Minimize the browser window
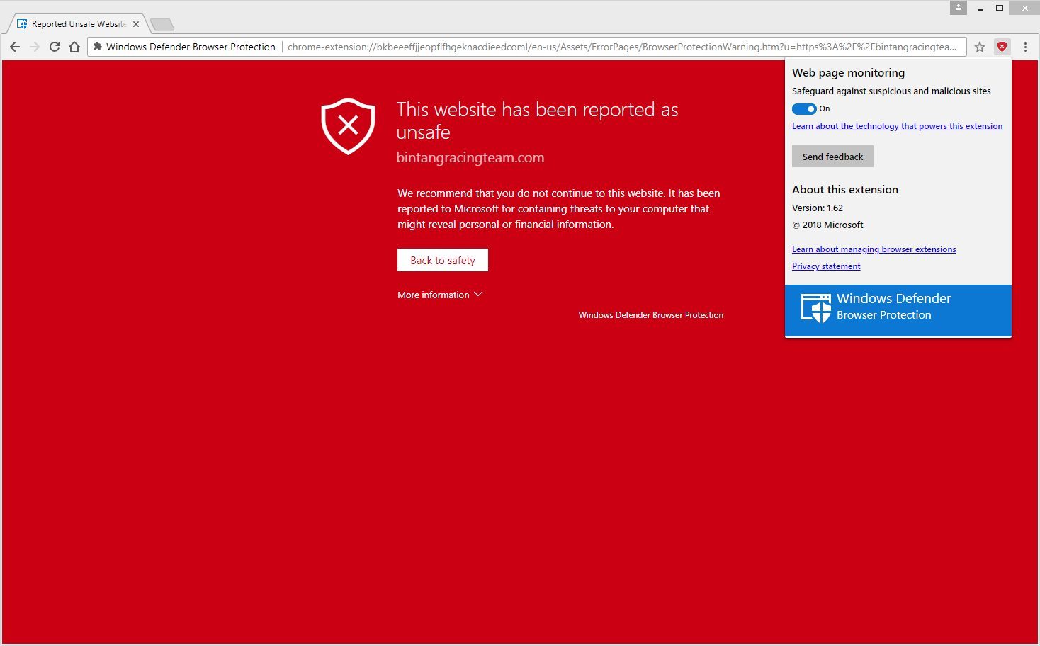 click(x=980, y=8)
